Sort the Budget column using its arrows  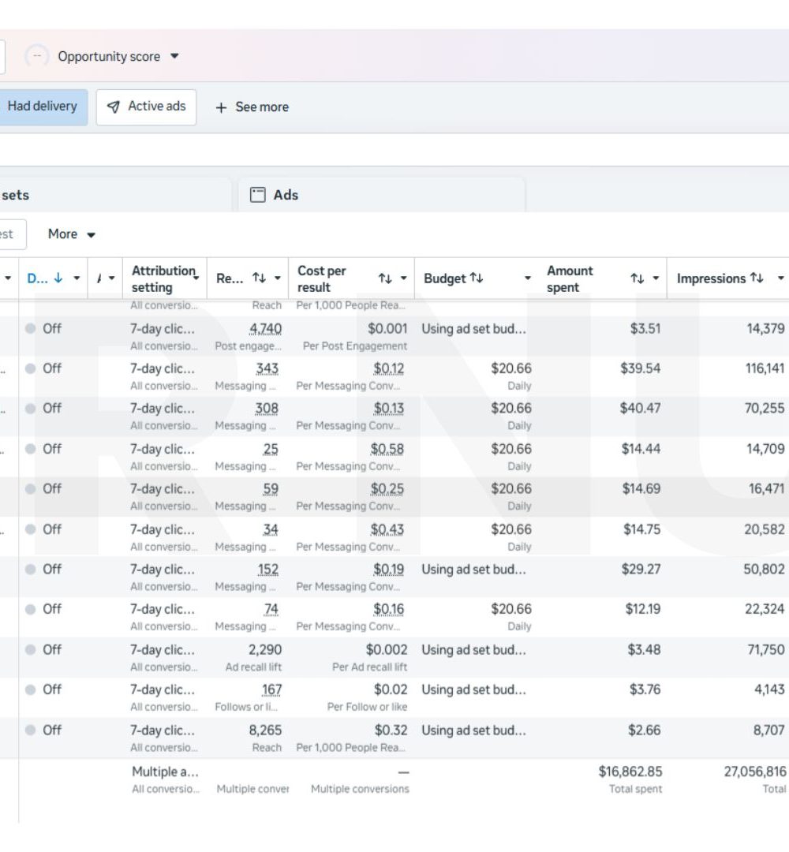point(477,278)
